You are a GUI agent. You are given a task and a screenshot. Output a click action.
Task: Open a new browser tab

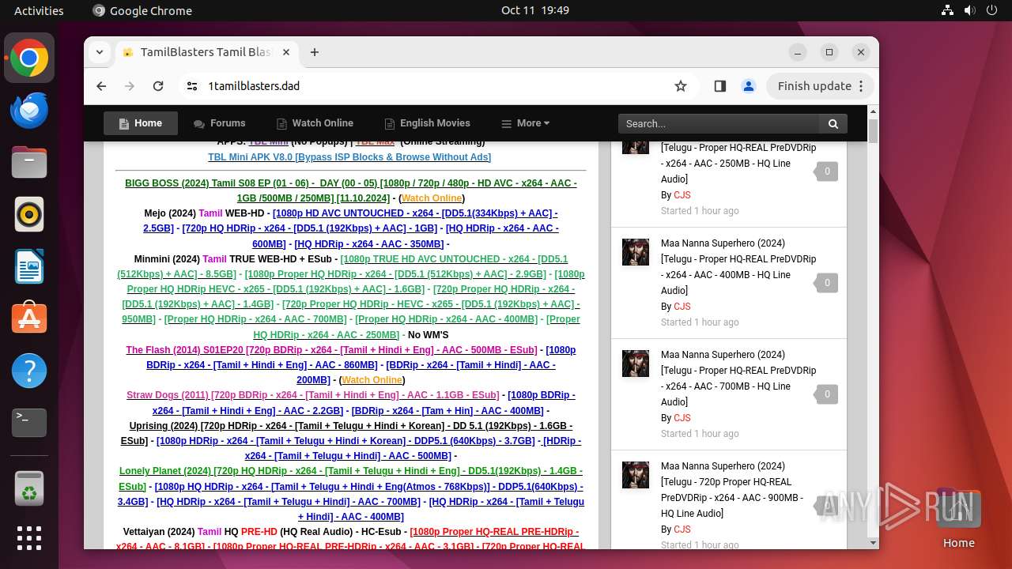pyautogui.click(x=315, y=52)
